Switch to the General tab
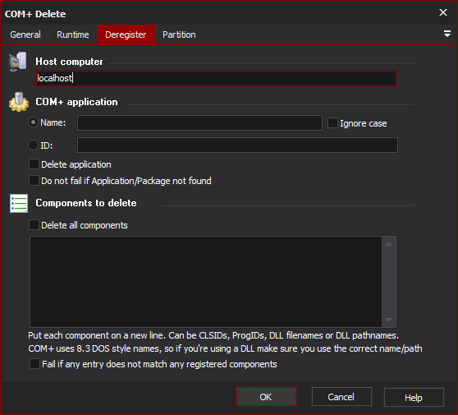 pyautogui.click(x=25, y=35)
